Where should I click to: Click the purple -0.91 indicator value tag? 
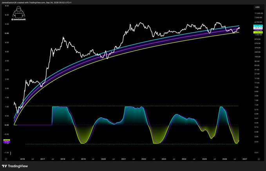7,142
